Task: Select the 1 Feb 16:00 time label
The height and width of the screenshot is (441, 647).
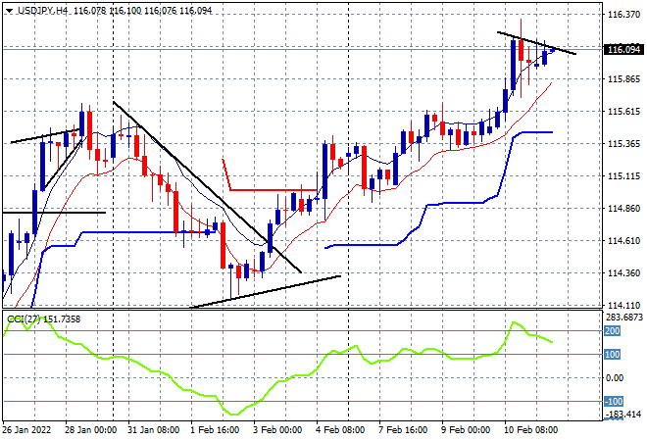Action: click(x=215, y=430)
